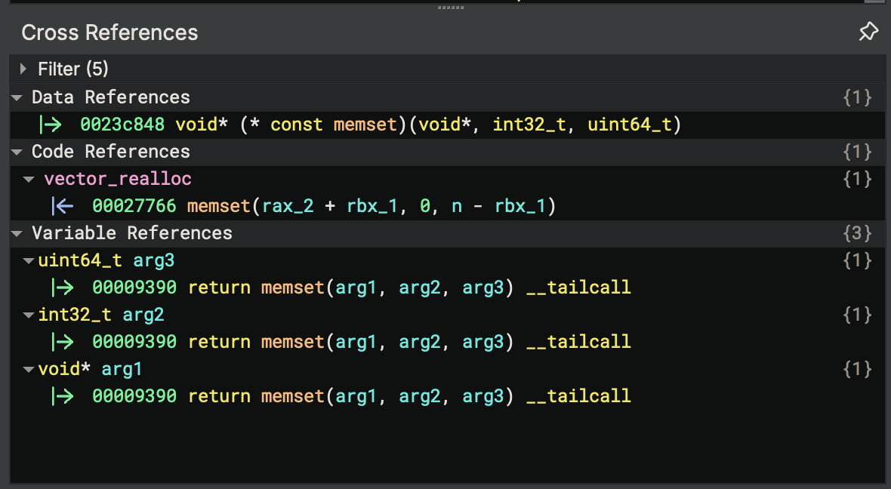Click the Data References heading text

point(111,97)
